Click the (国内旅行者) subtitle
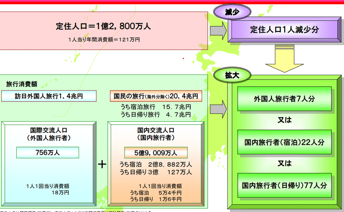The height and width of the screenshot is (212, 344). click(x=156, y=138)
